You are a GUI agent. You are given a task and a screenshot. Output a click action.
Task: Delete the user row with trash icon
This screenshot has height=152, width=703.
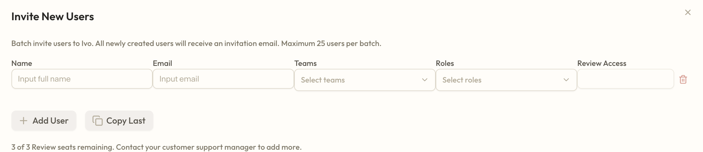tap(683, 79)
